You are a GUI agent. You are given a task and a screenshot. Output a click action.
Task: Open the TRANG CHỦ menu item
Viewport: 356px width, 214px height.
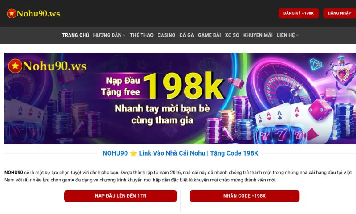(x=75, y=35)
